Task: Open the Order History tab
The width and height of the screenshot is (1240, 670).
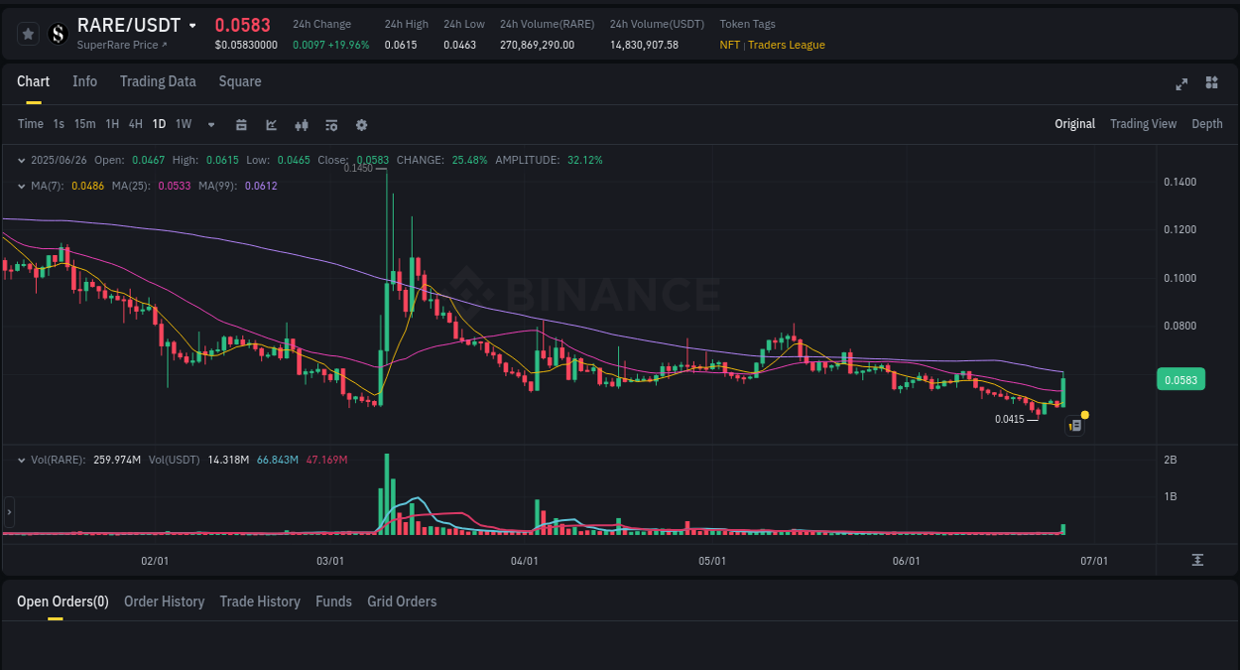Action: click(x=164, y=602)
